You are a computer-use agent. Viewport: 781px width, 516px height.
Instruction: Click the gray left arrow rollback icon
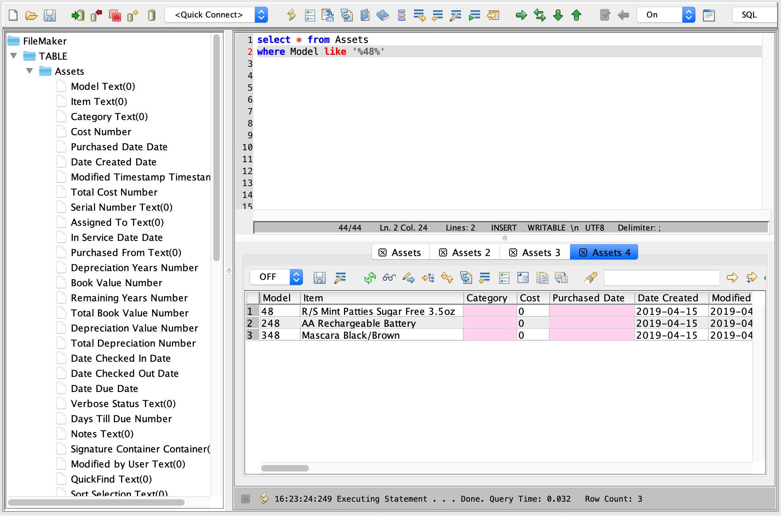[x=623, y=15]
